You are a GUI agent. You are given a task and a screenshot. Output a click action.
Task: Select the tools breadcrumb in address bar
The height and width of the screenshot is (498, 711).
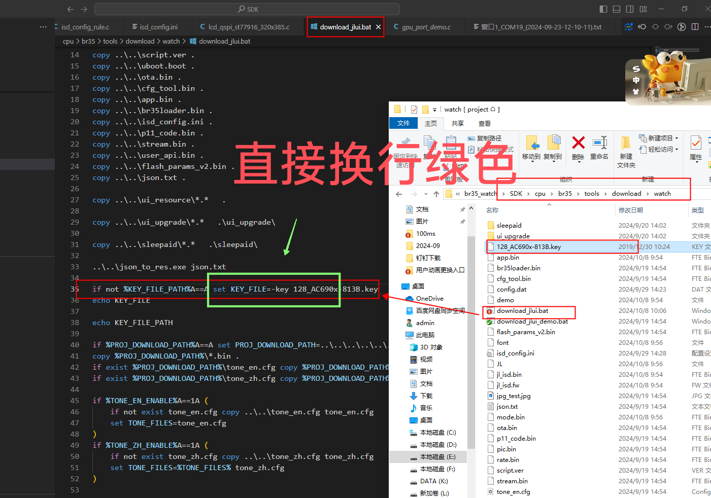pyautogui.click(x=592, y=194)
